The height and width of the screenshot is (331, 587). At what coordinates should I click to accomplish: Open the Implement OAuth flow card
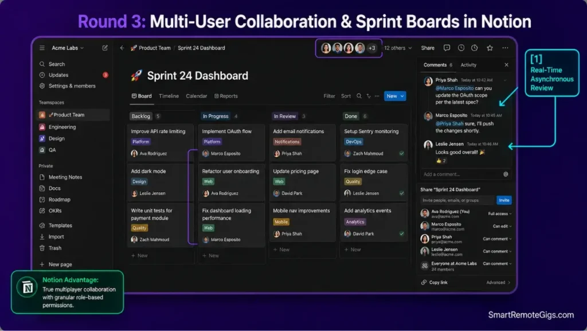(x=232, y=142)
